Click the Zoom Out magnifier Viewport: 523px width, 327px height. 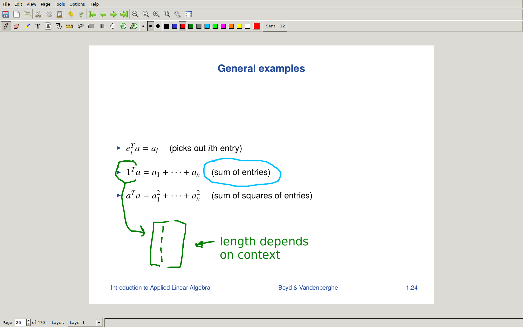(x=135, y=14)
